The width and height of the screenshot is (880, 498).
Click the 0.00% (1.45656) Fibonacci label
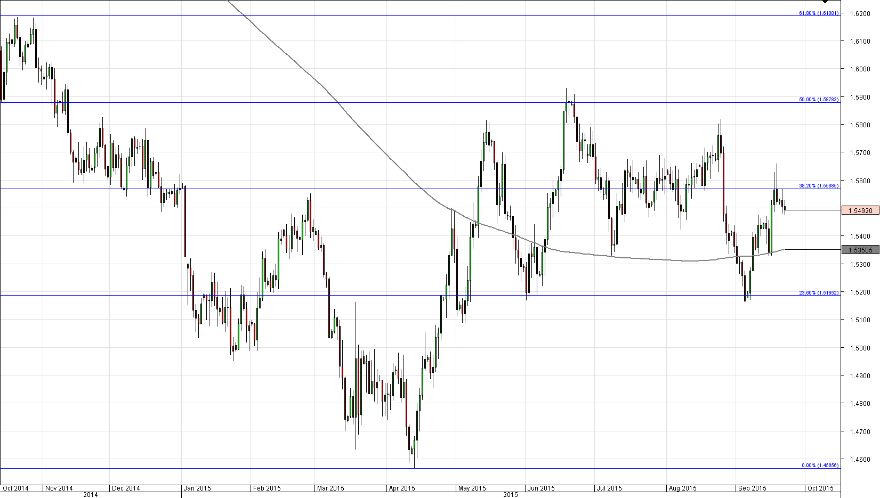(x=820, y=465)
